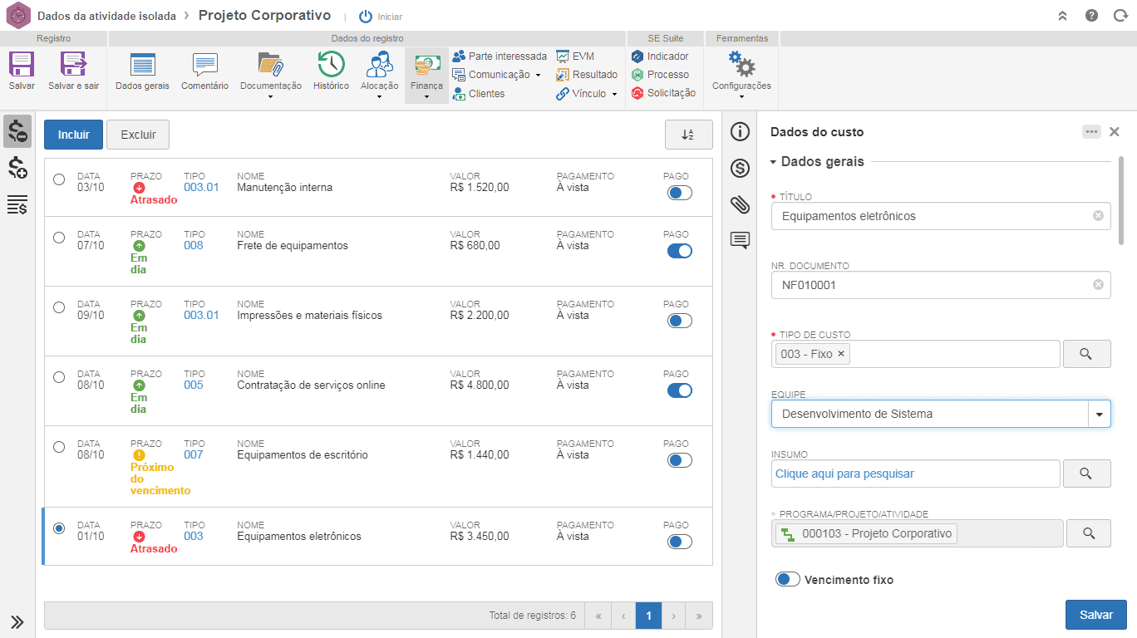Toggle Pago for Equipamentos eletrônicos

tap(680, 542)
